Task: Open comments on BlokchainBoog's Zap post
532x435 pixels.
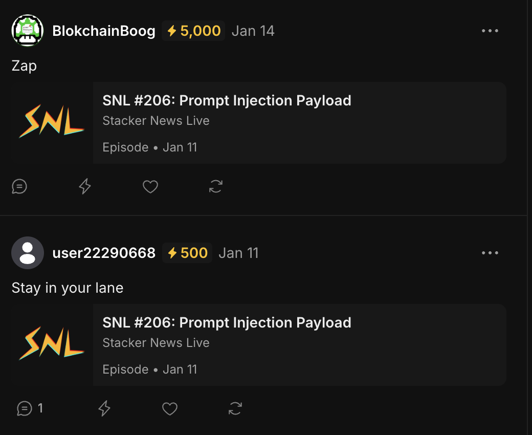Action: pos(19,187)
